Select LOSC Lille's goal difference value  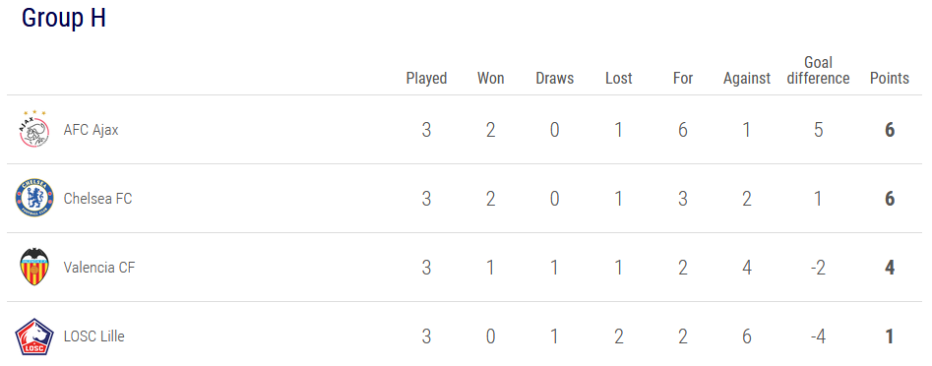[x=819, y=336]
